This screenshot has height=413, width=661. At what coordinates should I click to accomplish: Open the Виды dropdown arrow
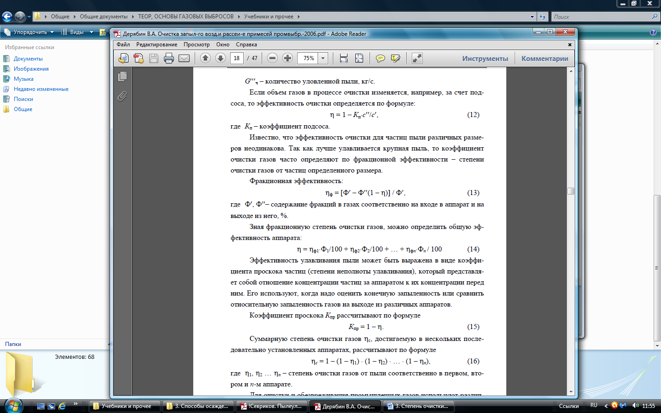click(x=91, y=32)
